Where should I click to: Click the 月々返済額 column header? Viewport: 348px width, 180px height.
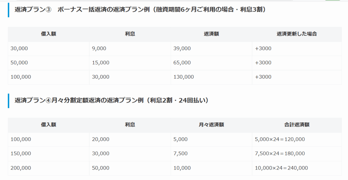211,125
